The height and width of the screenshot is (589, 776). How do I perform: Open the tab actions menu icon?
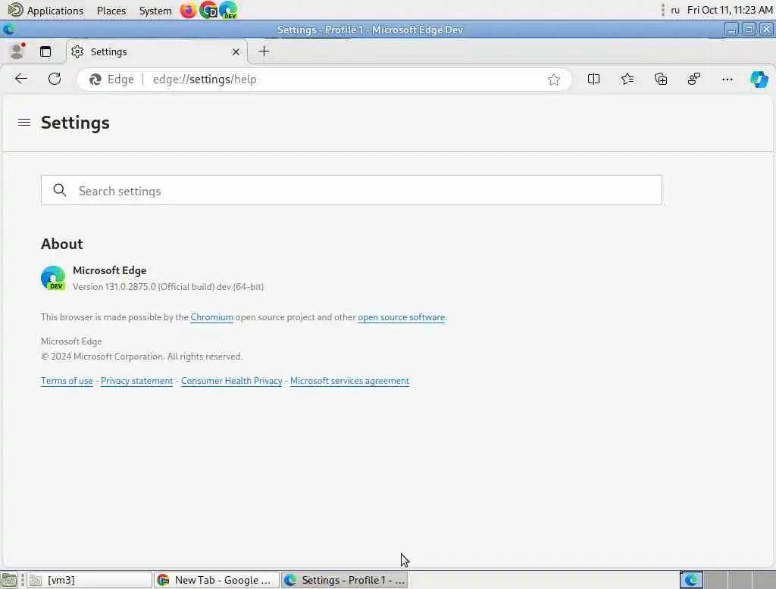tap(45, 51)
